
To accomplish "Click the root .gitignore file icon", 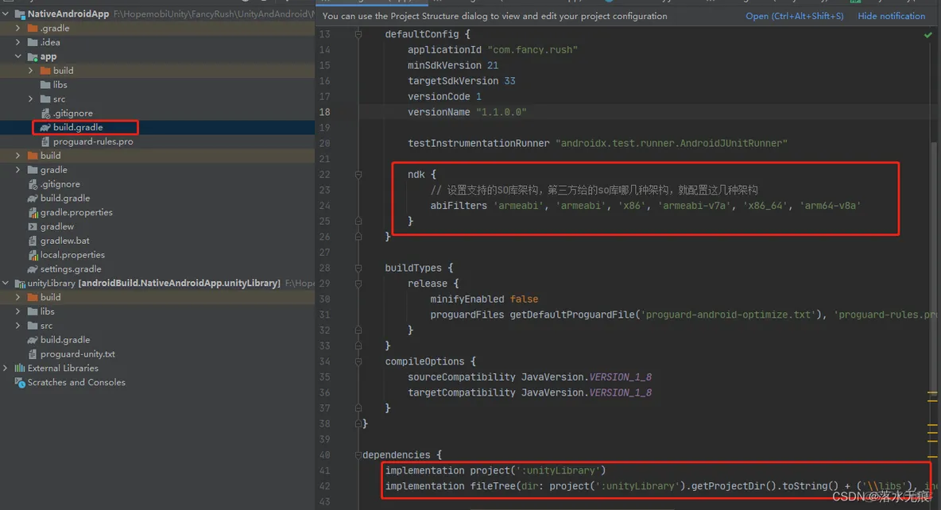I will pos(33,184).
